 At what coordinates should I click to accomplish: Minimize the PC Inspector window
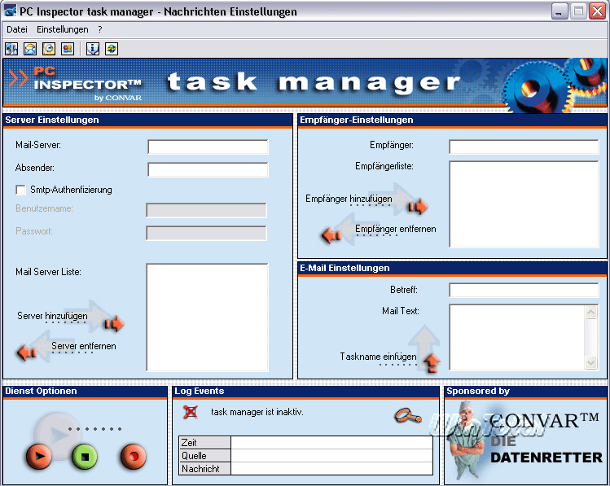(559, 11)
